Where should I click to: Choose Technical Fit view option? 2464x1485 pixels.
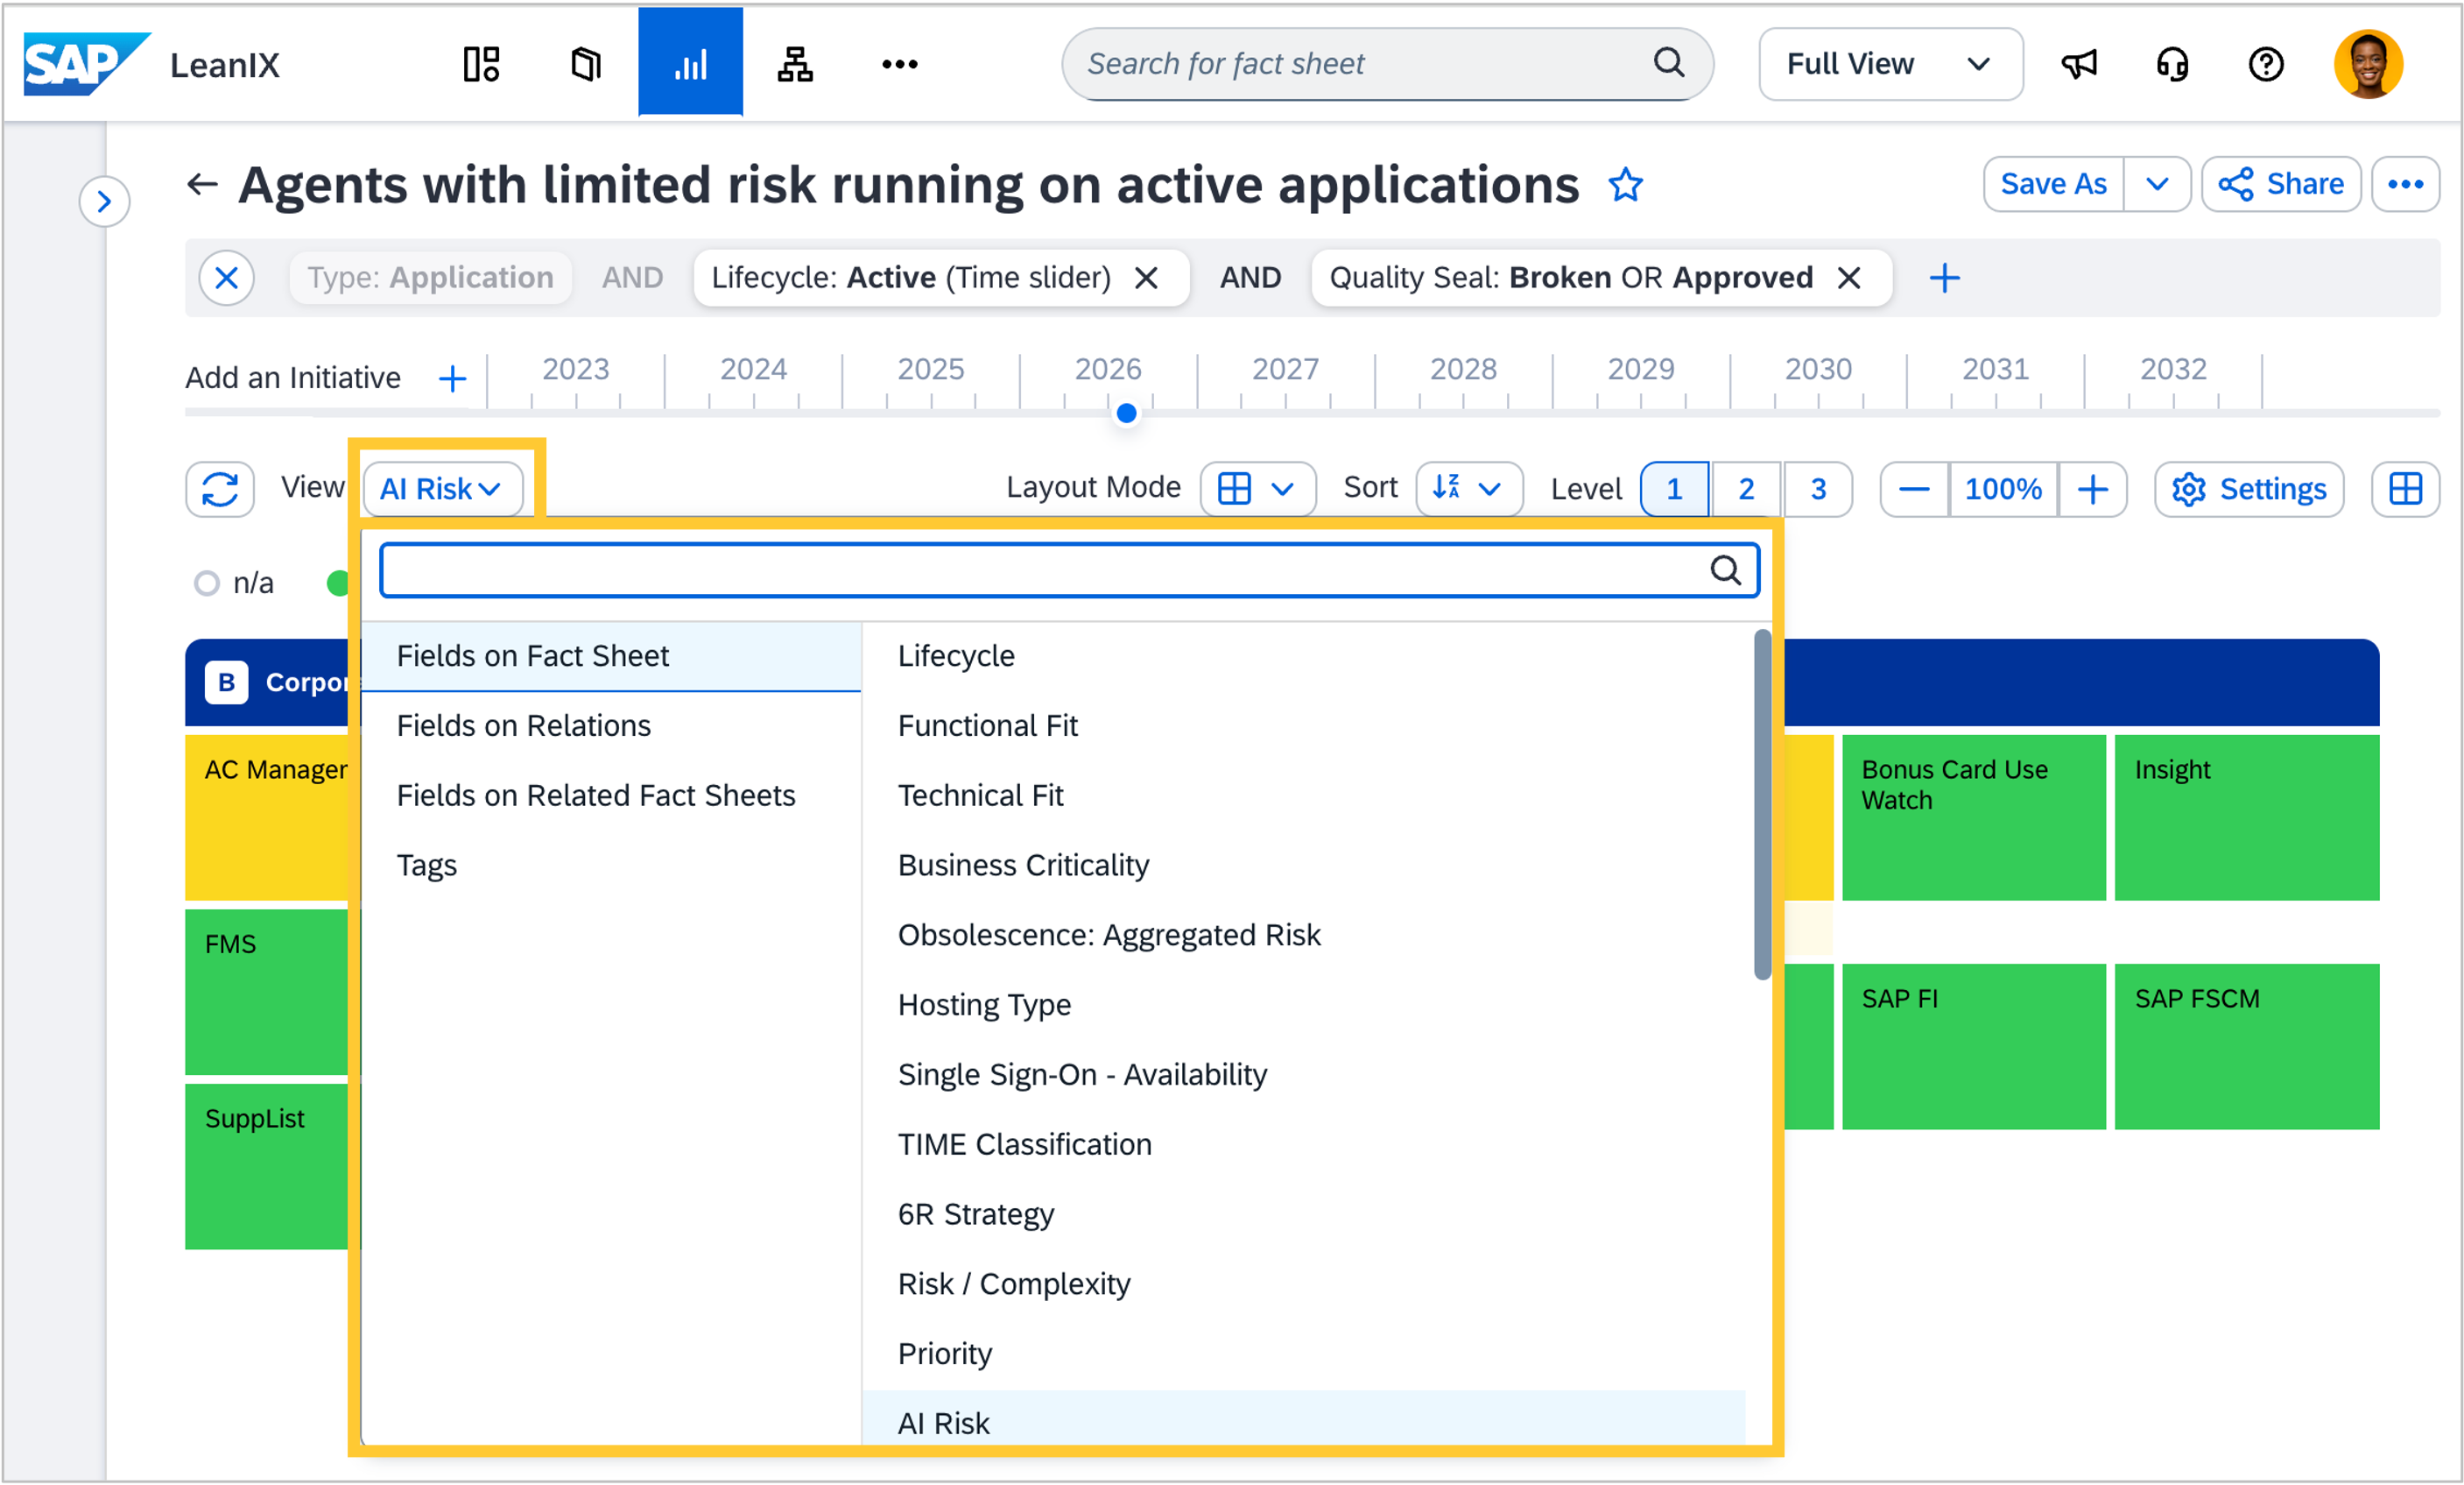1304,796
